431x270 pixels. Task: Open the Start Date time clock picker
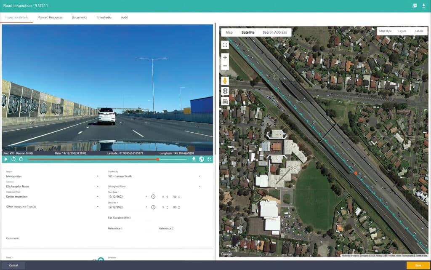click(x=153, y=197)
